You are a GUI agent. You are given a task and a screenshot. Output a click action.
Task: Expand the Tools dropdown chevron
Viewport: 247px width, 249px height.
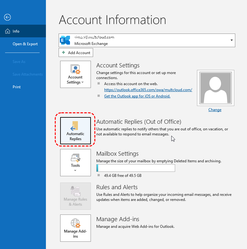pyautogui.click(x=75, y=171)
